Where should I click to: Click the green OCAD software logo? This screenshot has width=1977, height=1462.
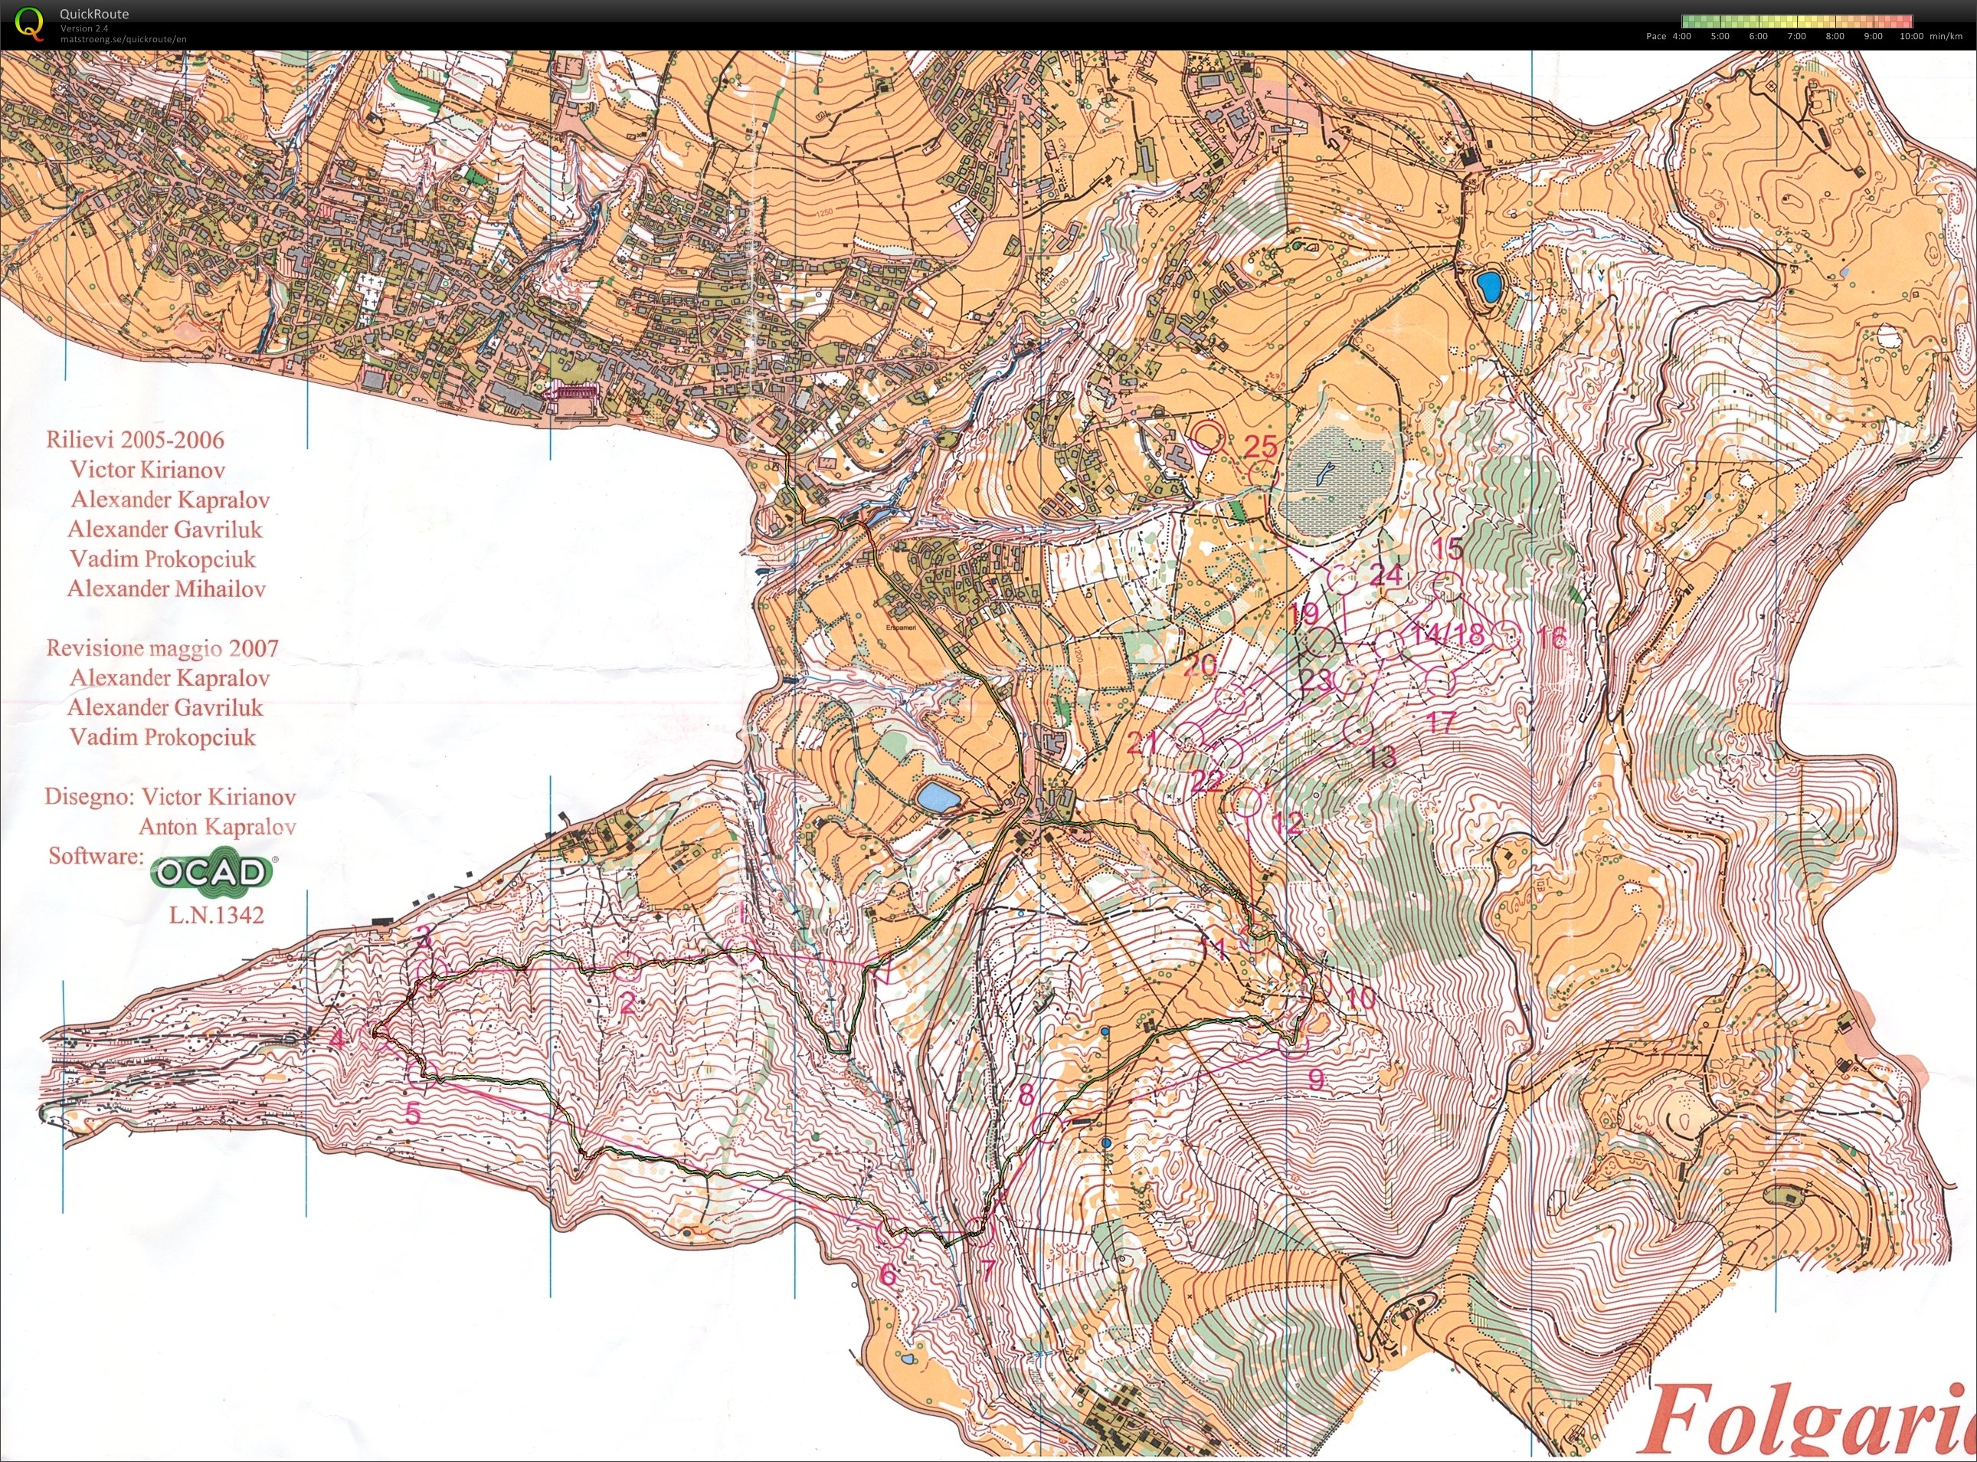click(212, 873)
